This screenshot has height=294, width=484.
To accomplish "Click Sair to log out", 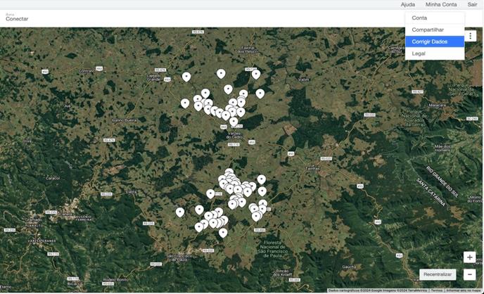I will [472, 4].
